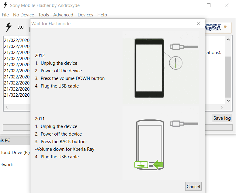Cancel the Wait for Flashmode dialog
Screen dimensions: 236x193
tap(193, 187)
